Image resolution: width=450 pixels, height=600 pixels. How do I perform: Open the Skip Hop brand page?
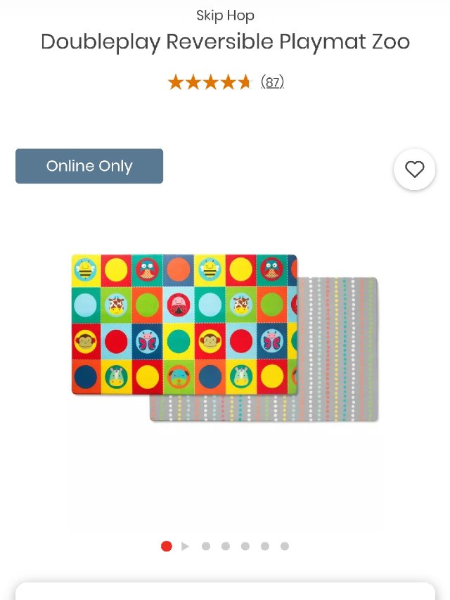coord(225,15)
